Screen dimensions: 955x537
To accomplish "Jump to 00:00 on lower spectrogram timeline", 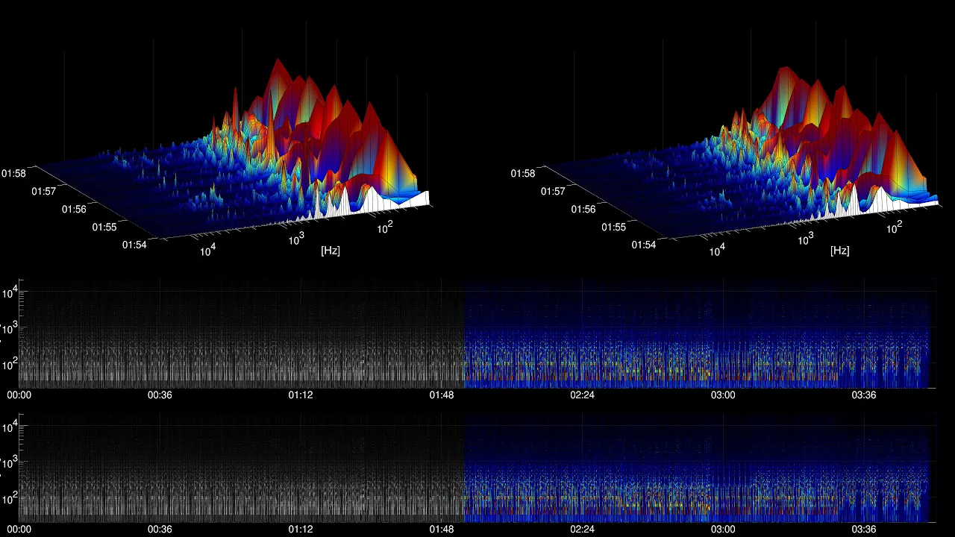I will click(x=19, y=530).
